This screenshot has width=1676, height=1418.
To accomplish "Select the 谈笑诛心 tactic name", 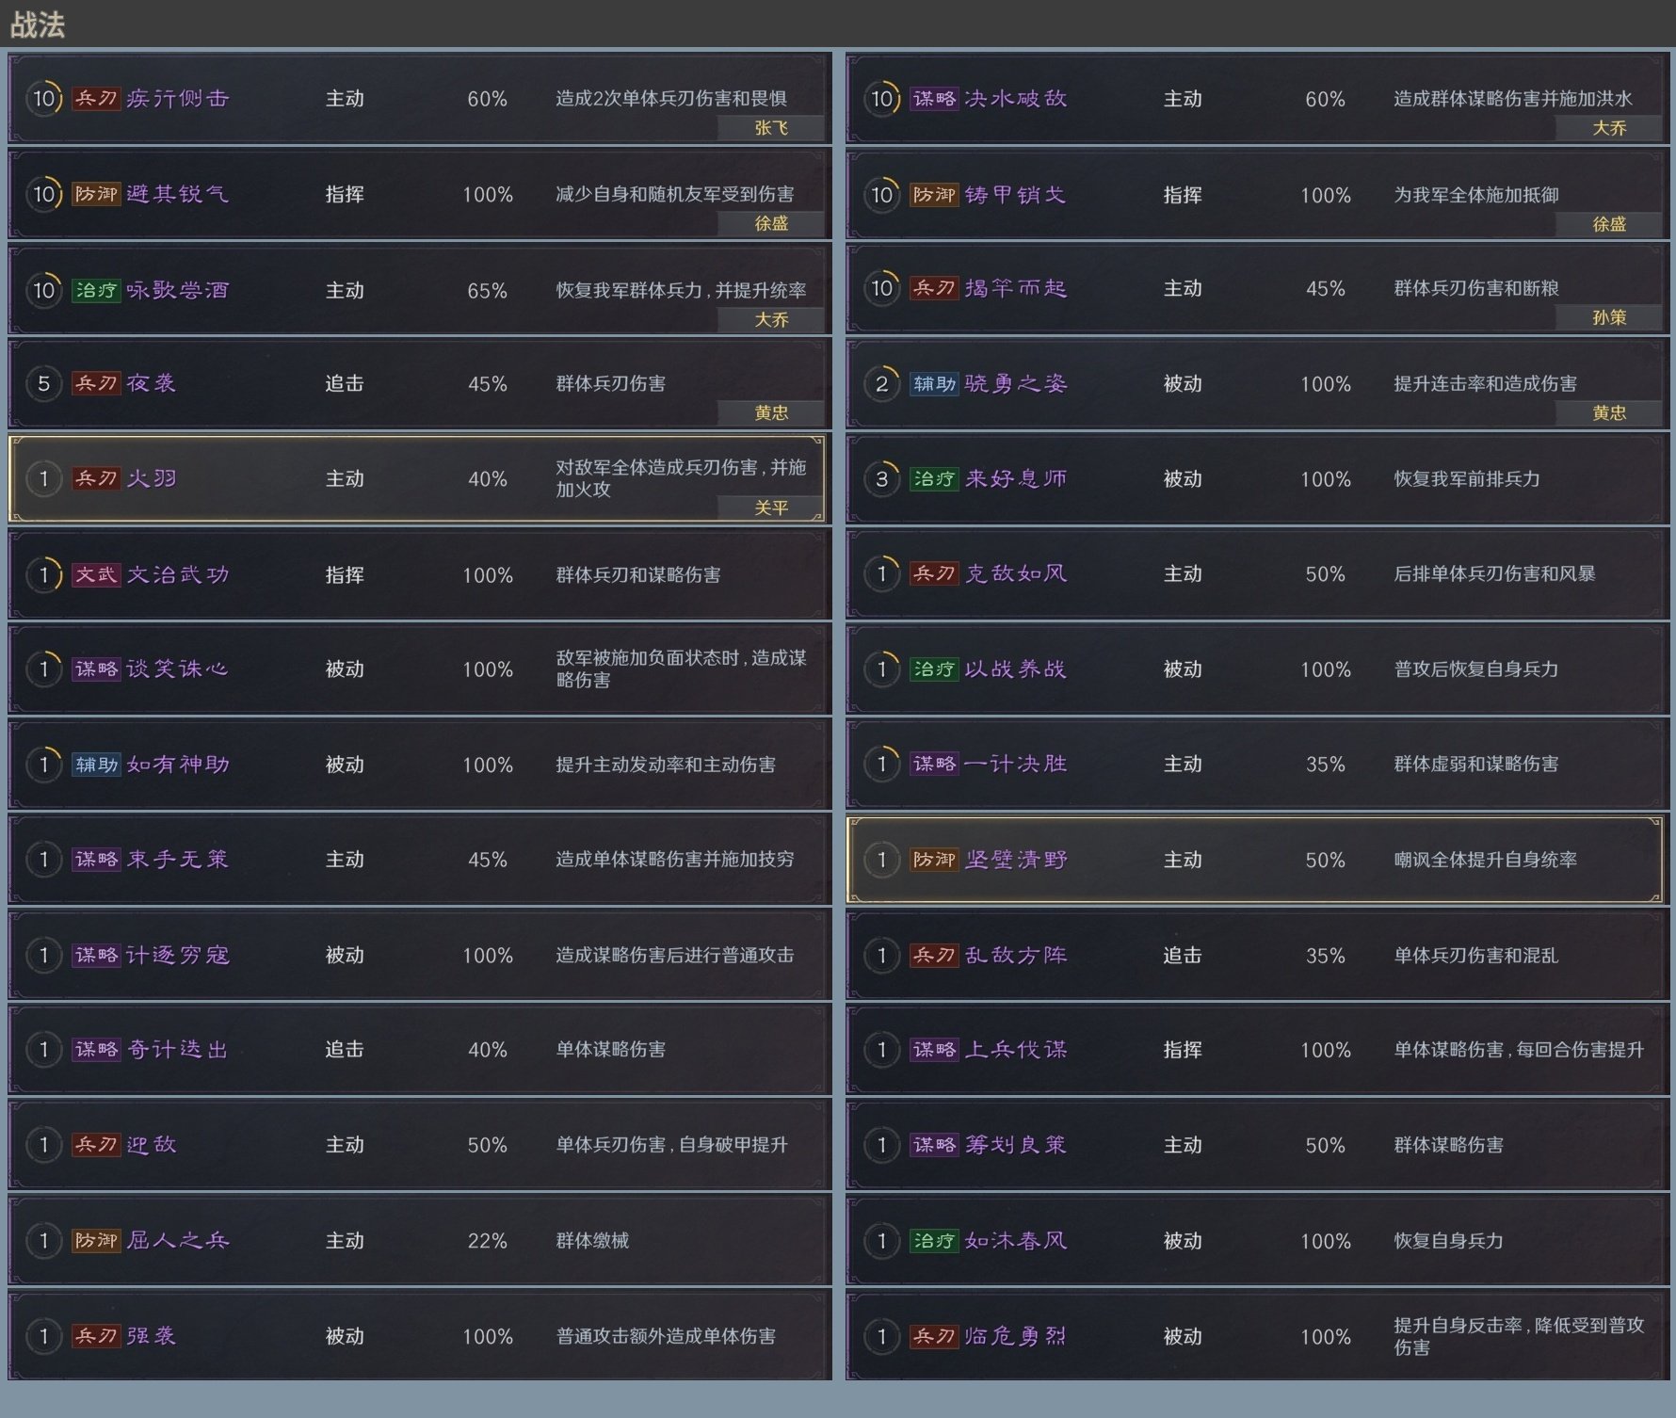I will click(x=178, y=669).
